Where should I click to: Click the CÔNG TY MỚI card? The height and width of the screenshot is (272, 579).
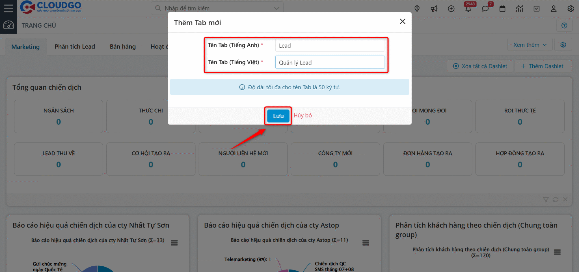tap(335, 159)
